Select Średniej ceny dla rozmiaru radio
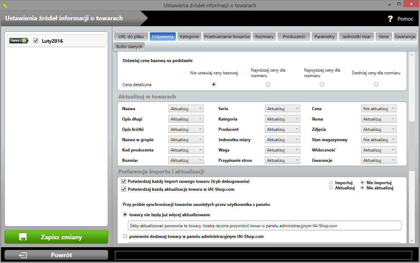 click(x=376, y=84)
